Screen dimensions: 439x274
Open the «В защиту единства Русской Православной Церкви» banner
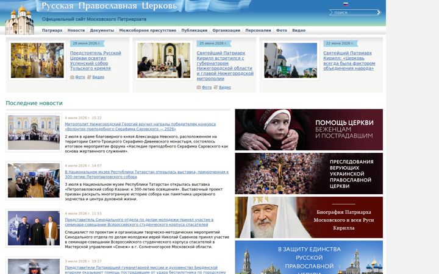tap(309, 258)
